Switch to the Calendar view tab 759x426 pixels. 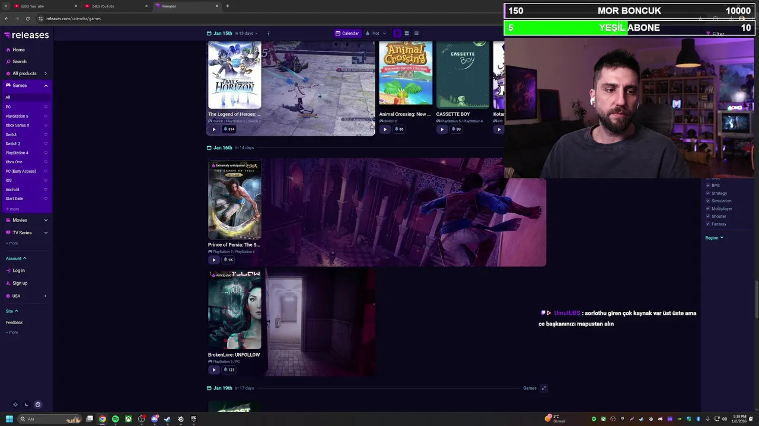pos(347,33)
